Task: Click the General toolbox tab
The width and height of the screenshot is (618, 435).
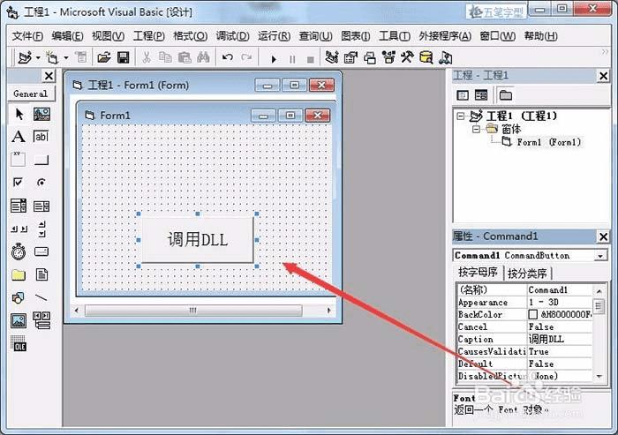Action: pos(31,94)
